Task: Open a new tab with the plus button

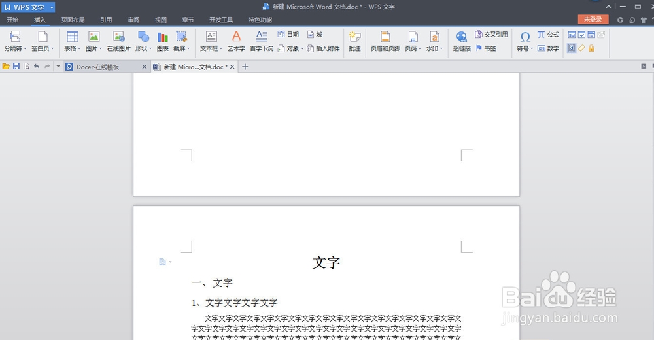Action: (x=245, y=67)
